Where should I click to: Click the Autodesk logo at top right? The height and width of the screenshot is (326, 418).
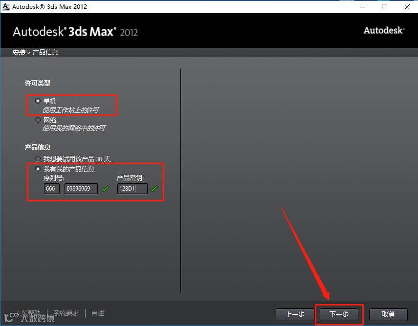point(384,30)
